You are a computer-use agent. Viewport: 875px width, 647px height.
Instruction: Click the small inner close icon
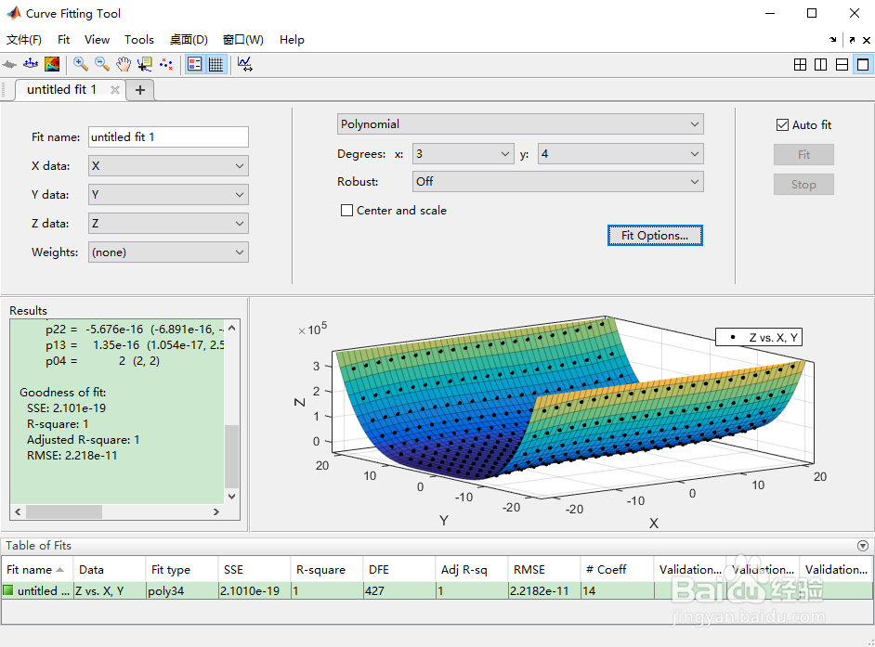click(x=867, y=40)
